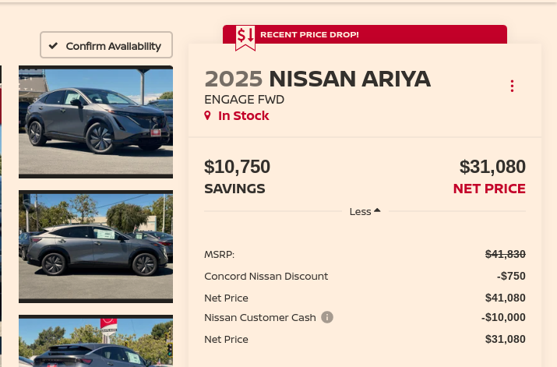Click the price drop dollar ribbon icon
This screenshot has width=557, height=367.
pos(245,37)
